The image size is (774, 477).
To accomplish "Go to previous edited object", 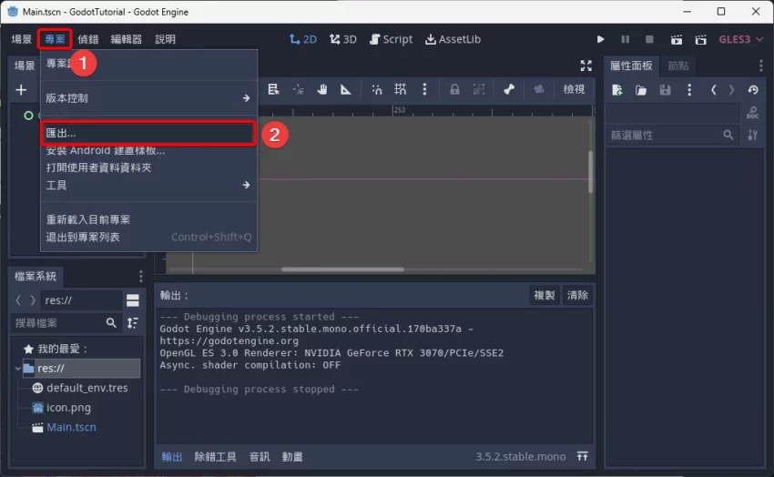I will [713, 90].
